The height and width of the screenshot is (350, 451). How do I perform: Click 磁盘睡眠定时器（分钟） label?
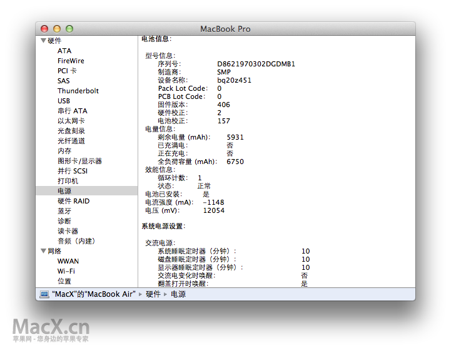pos(197,259)
